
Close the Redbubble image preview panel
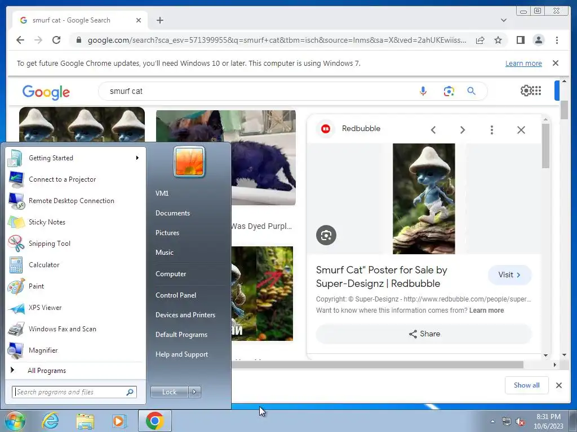coord(521,130)
